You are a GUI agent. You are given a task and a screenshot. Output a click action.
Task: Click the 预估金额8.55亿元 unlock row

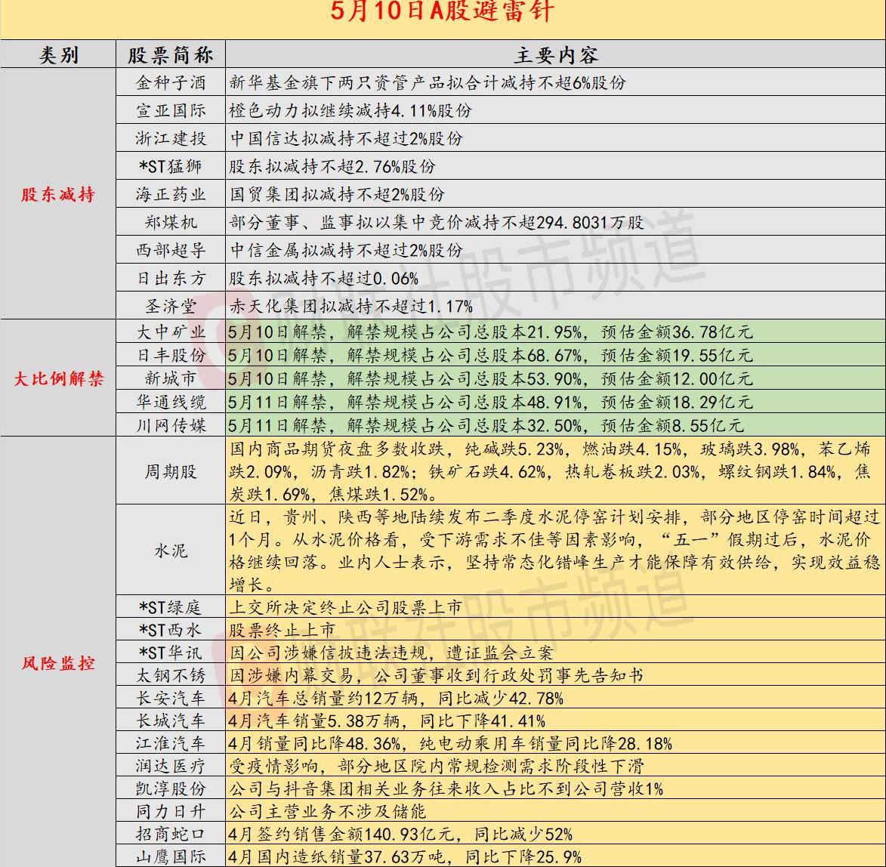555,424
